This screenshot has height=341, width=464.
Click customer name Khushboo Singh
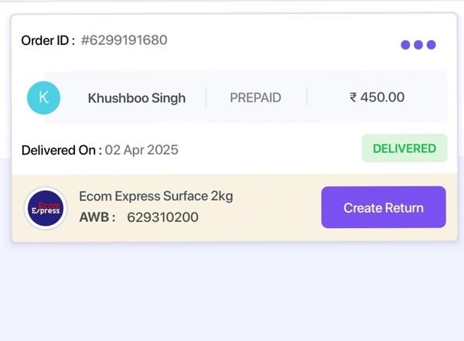click(137, 98)
